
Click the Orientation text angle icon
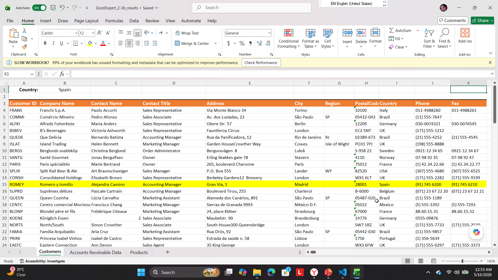pos(147,33)
